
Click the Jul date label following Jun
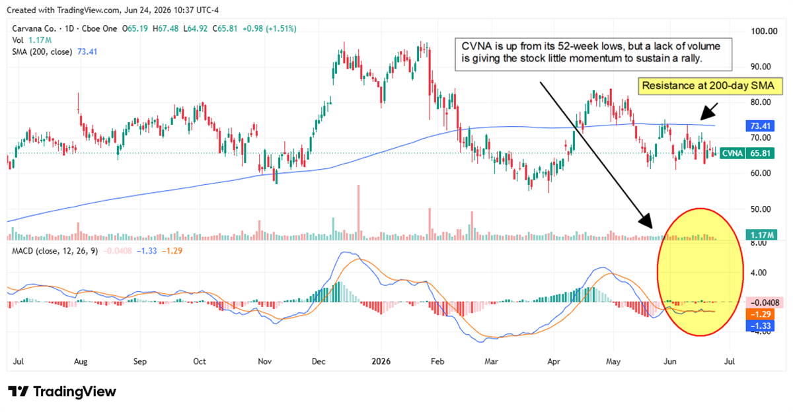(731, 362)
